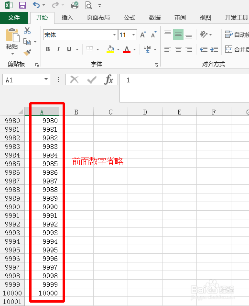The width and height of the screenshot is (249, 306).
Task: Increase font size with large A icon
Action: coord(143,35)
